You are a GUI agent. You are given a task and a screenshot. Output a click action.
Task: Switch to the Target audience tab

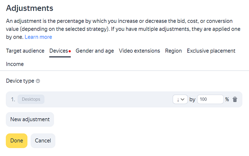[x=25, y=51]
